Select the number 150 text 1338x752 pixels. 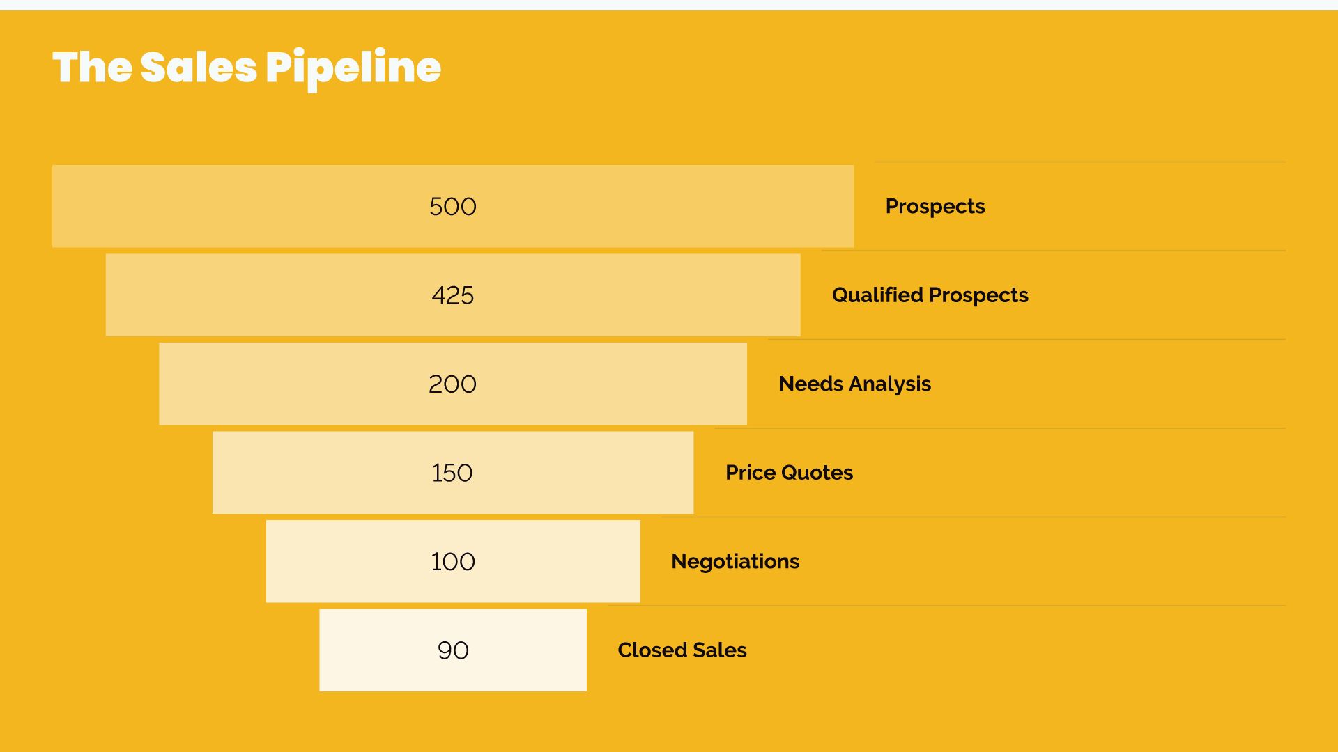click(x=452, y=473)
